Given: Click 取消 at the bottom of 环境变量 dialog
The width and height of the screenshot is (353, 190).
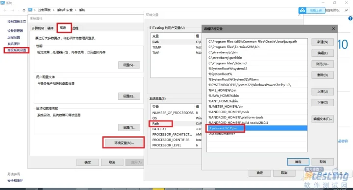Looking at the screenshot, I should coord(284,173).
